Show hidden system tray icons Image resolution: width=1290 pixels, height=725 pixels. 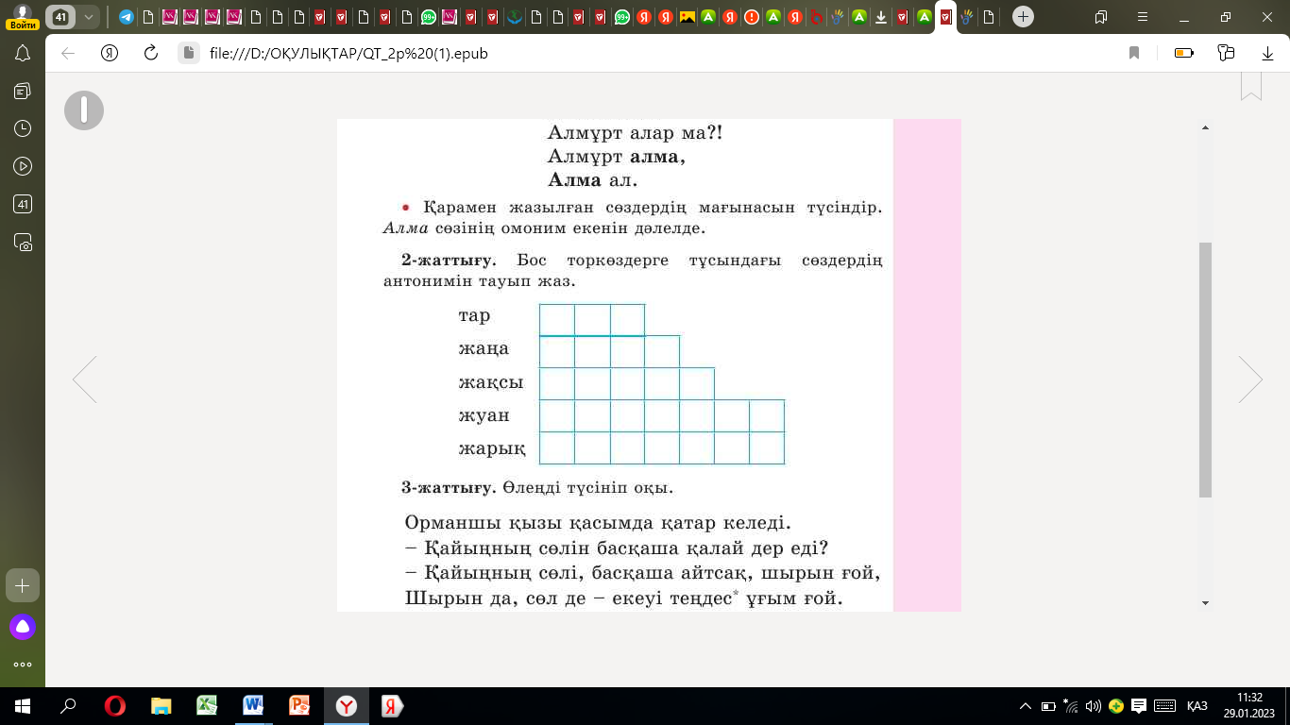click(1026, 705)
